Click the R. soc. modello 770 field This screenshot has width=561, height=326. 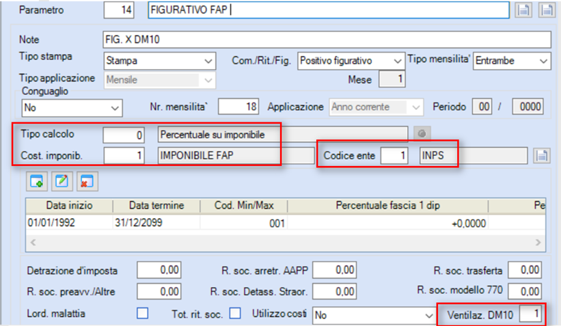525,291
